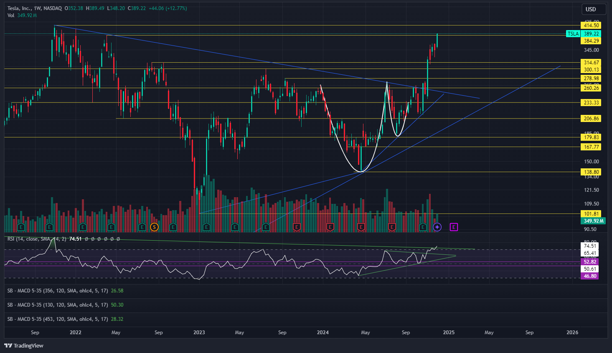
Task: Click the 260.26 price level label
Action: pos(591,88)
